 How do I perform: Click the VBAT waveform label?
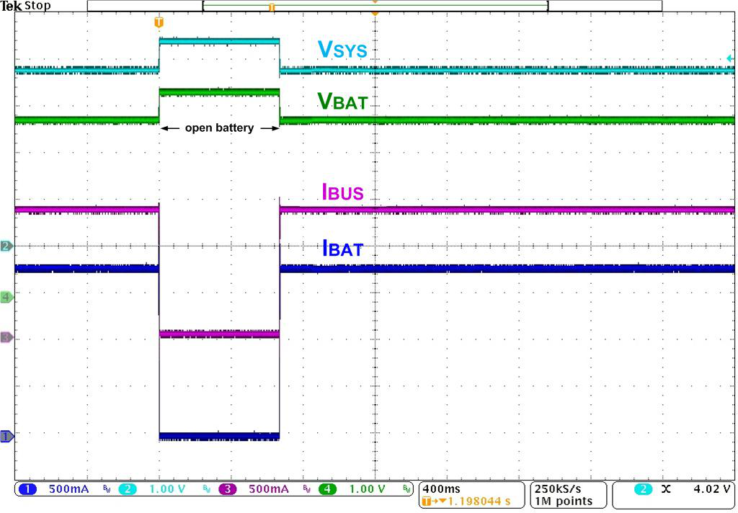pyautogui.click(x=342, y=102)
